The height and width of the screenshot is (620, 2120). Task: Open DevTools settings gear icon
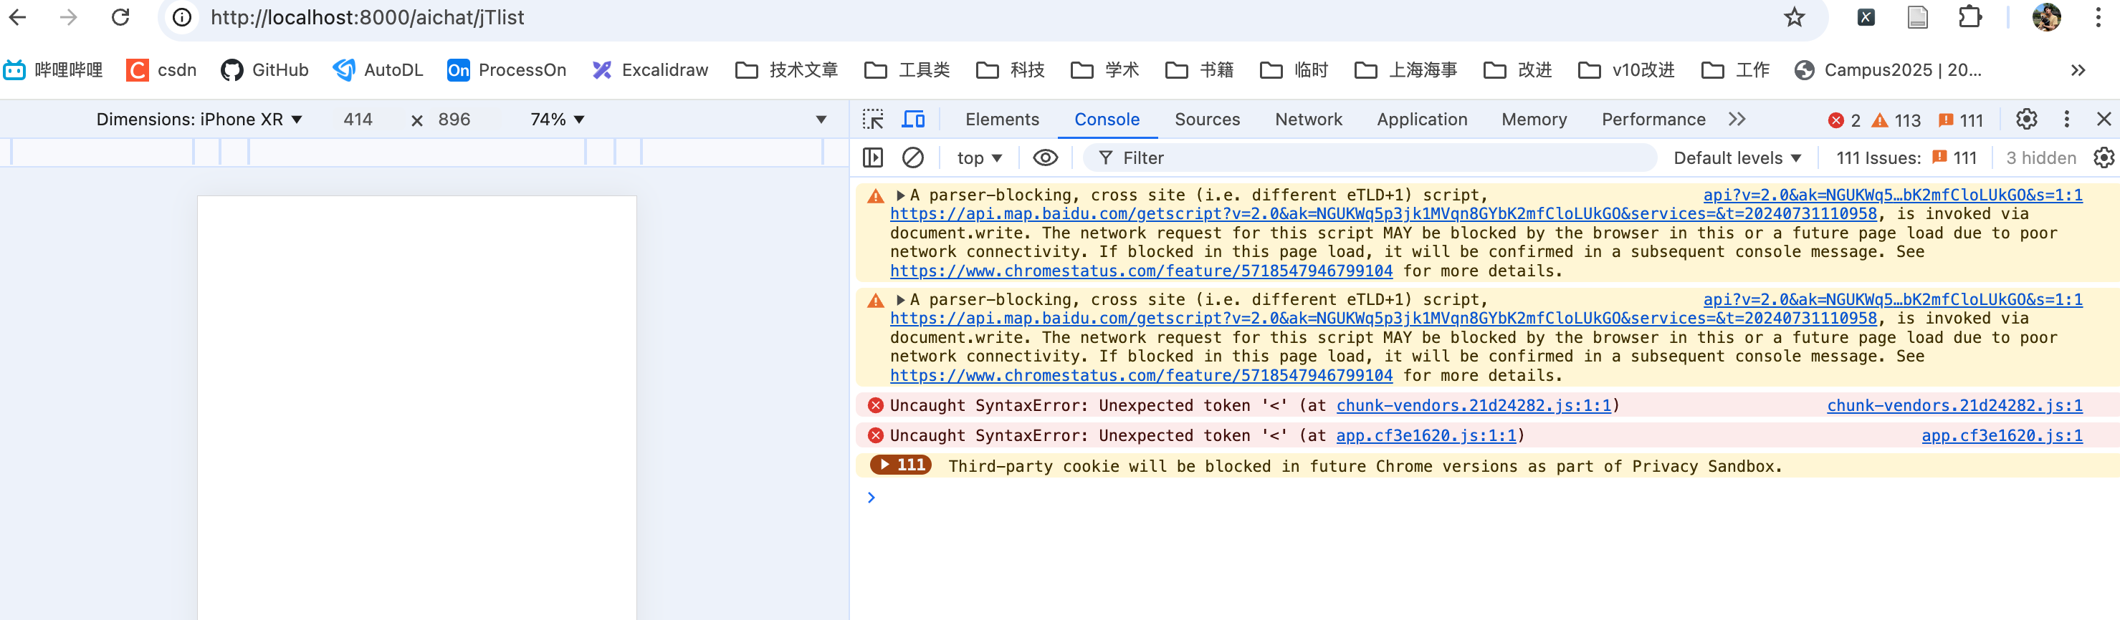2026,120
